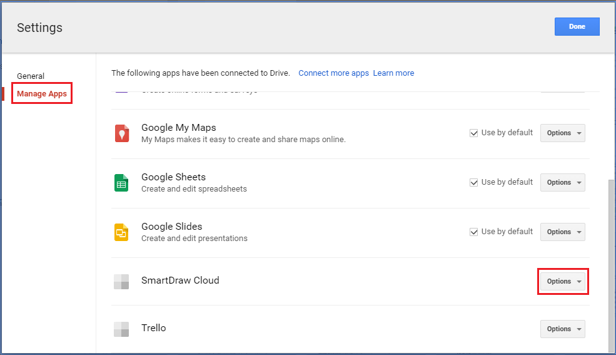Open Options dropdown for Google Slides
Screen dimensions: 616x355
(563, 232)
